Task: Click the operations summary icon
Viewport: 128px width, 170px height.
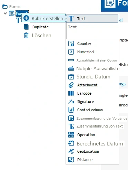Action: (71, 118)
